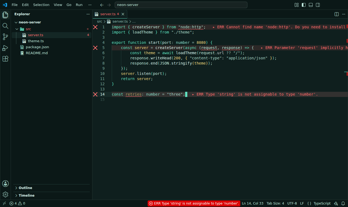Open the Edit menu
348x207 pixels.
[25, 5]
